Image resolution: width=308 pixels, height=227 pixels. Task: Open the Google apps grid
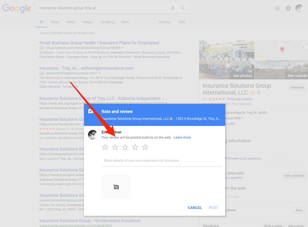click(278, 8)
